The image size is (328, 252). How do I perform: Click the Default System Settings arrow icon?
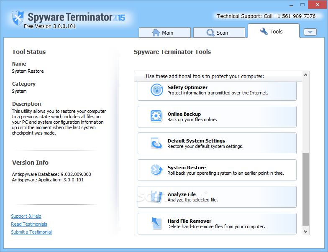click(156, 143)
